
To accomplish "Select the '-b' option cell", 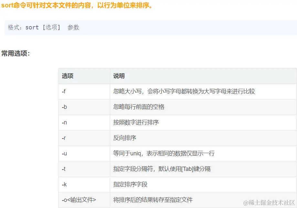I will (x=84, y=107).
